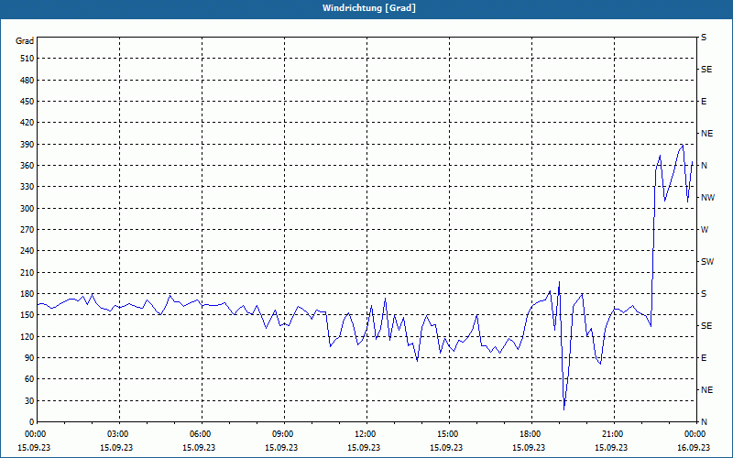Image resolution: width=733 pixels, height=458 pixels.
Task: Click the 15.09.23 date under 12:00
Action: pyautogui.click(x=364, y=447)
